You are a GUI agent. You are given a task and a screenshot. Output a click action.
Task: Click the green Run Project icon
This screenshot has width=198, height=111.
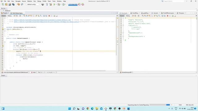[x=54, y=4]
